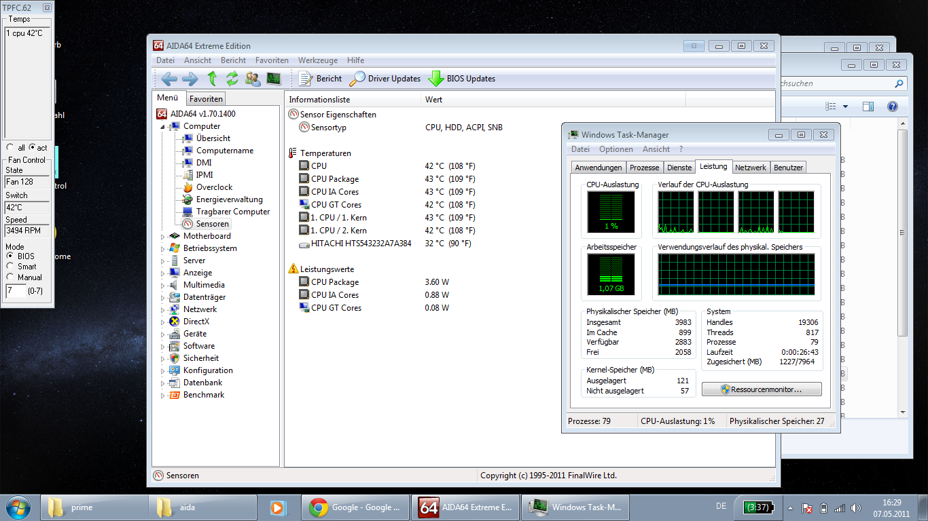Image resolution: width=928 pixels, height=521 pixels.
Task: Open BIOS Updates from the toolbar
Action: [x=461, y=79]
